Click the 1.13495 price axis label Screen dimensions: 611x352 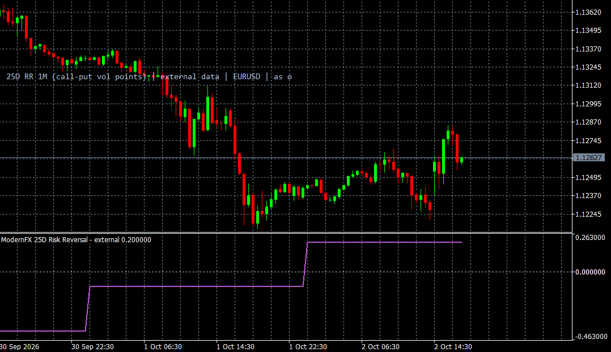[x=588, y=31]
